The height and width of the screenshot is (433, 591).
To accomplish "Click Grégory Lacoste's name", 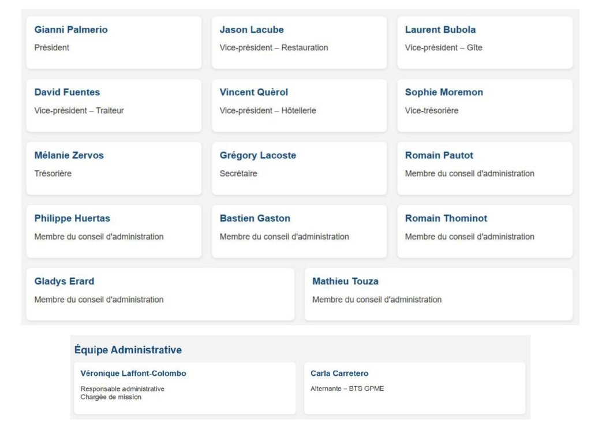I will [x=258, y=155].
